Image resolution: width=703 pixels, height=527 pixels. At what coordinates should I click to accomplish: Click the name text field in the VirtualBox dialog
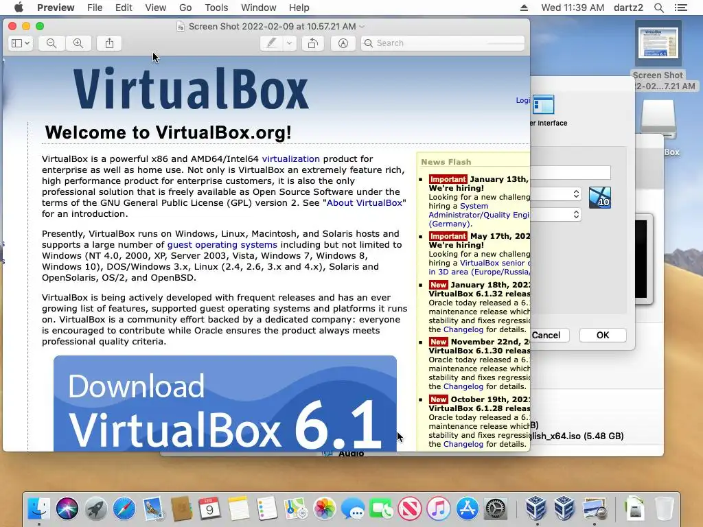pyautogui.click(x=571, y=172)
